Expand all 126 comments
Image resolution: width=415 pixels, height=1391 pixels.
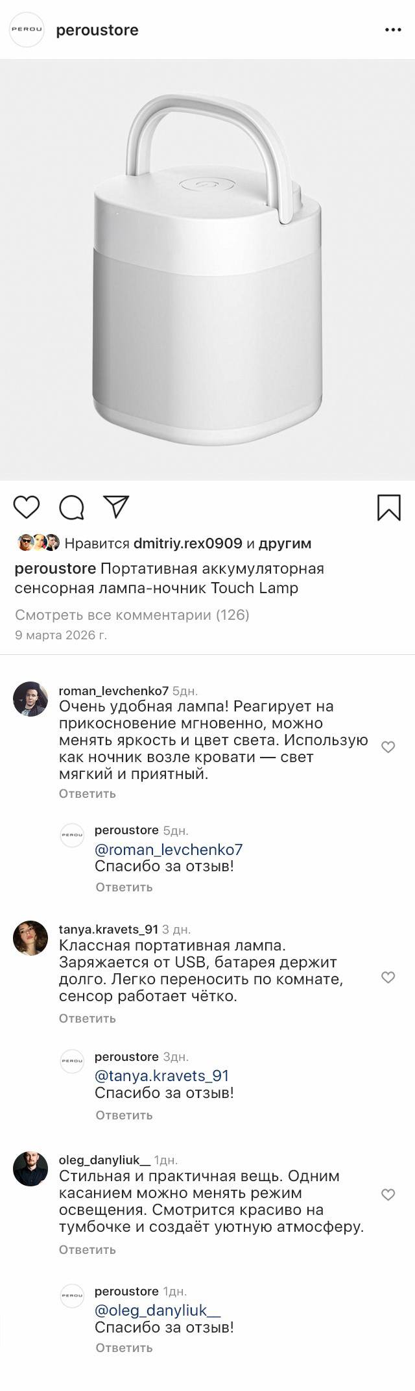pos(132,615)
